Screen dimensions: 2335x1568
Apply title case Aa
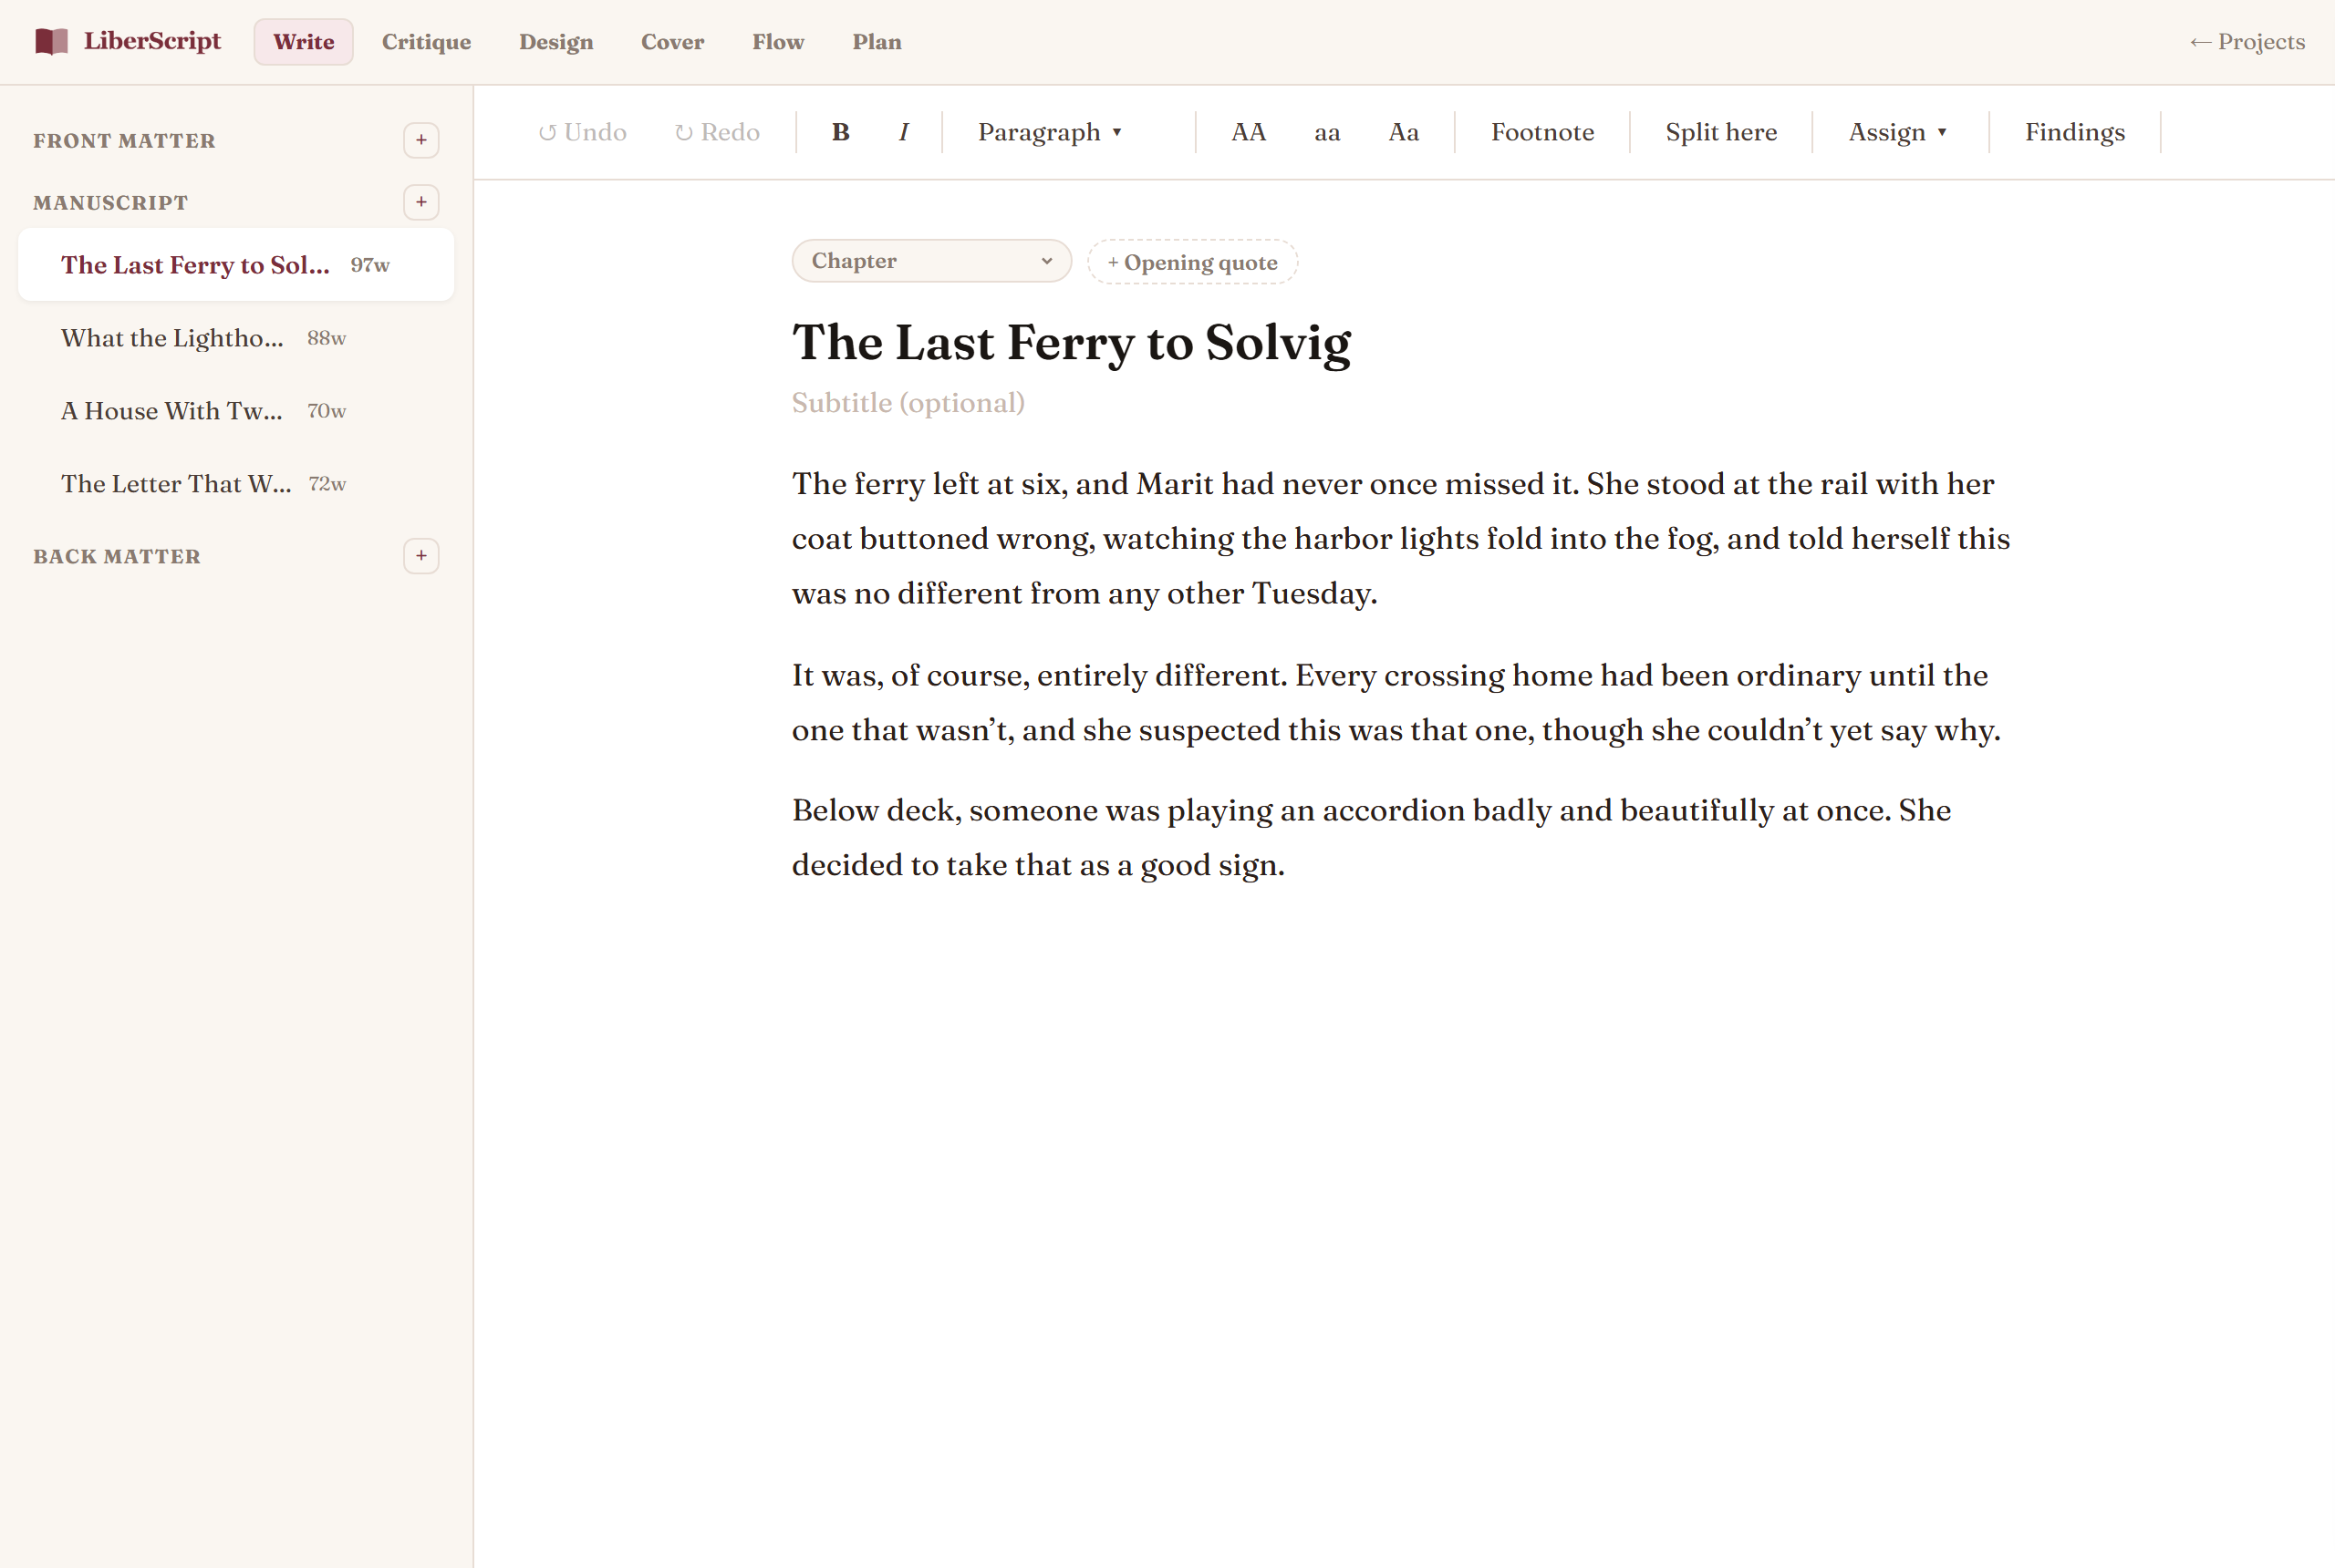pyautogui.click(x=1404, y=132)
